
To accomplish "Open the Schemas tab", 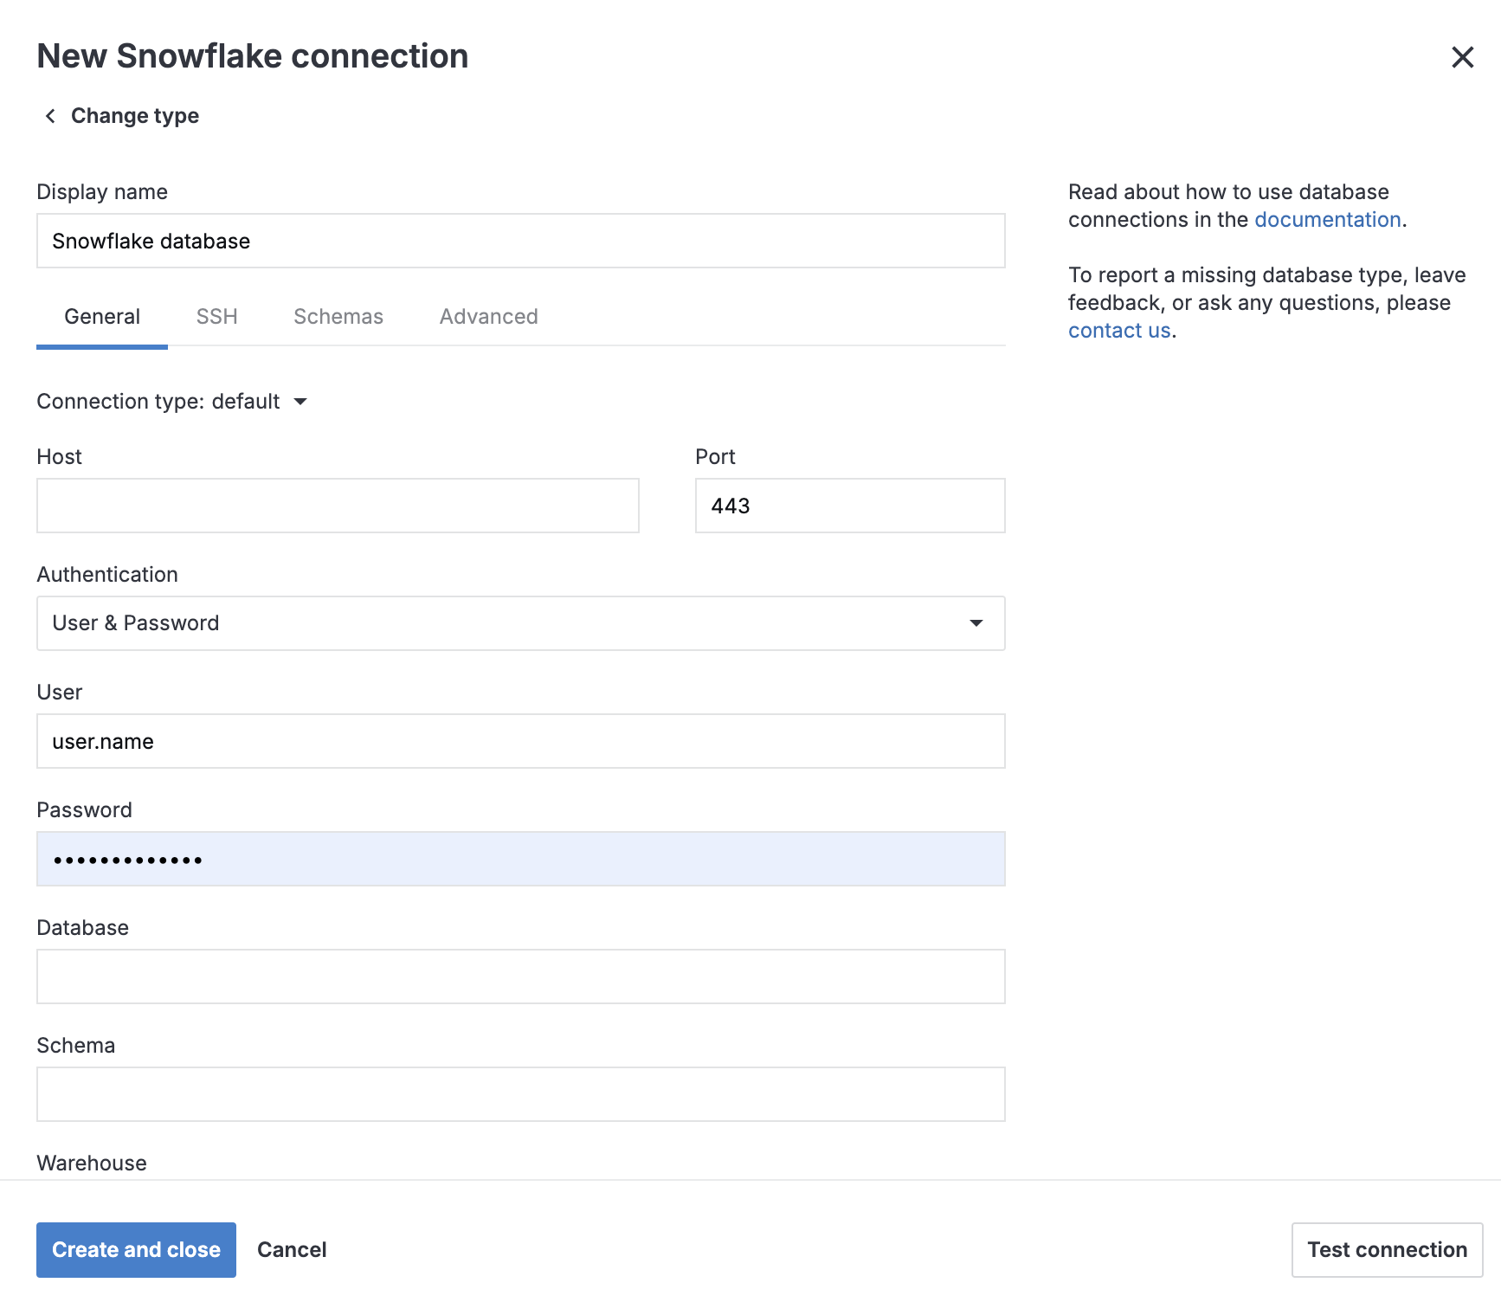I will tap(338, 316).
